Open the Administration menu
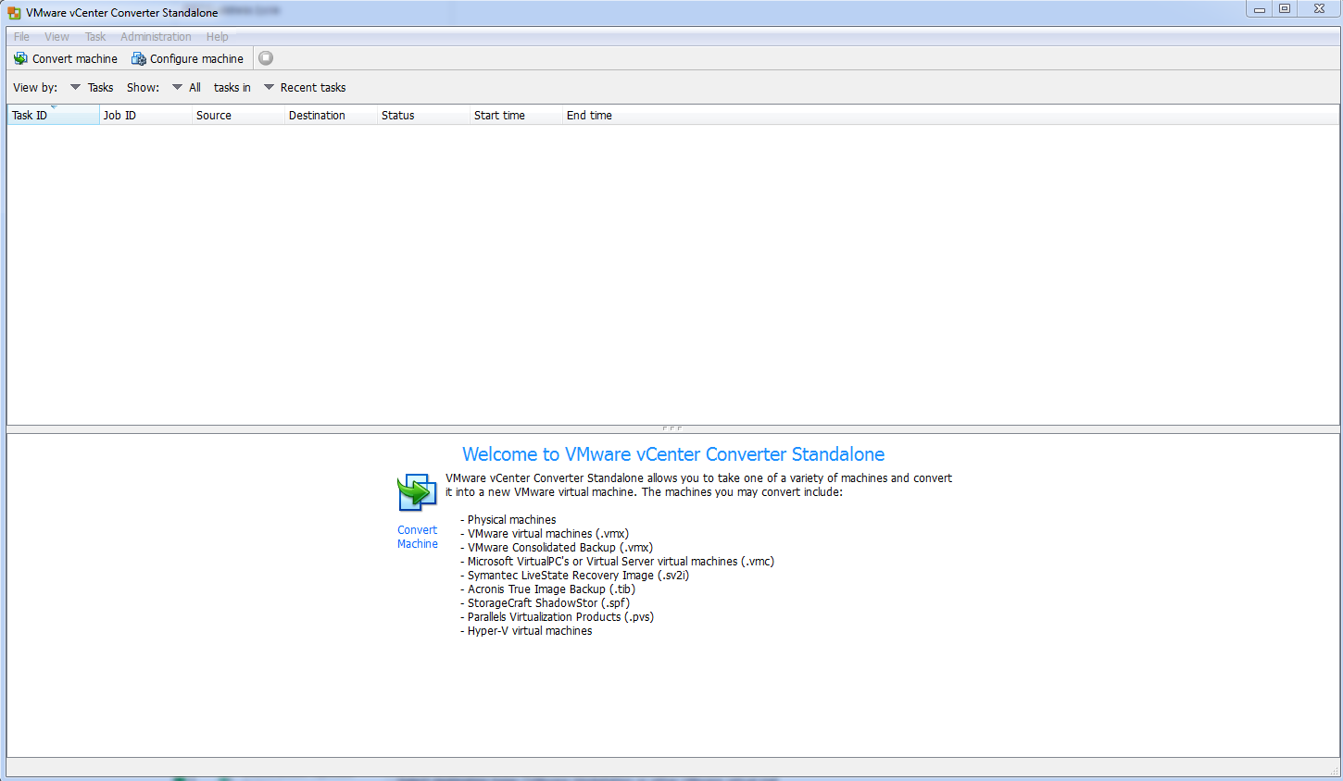Viewport: 1343px width, 781px height. [156, 37]
